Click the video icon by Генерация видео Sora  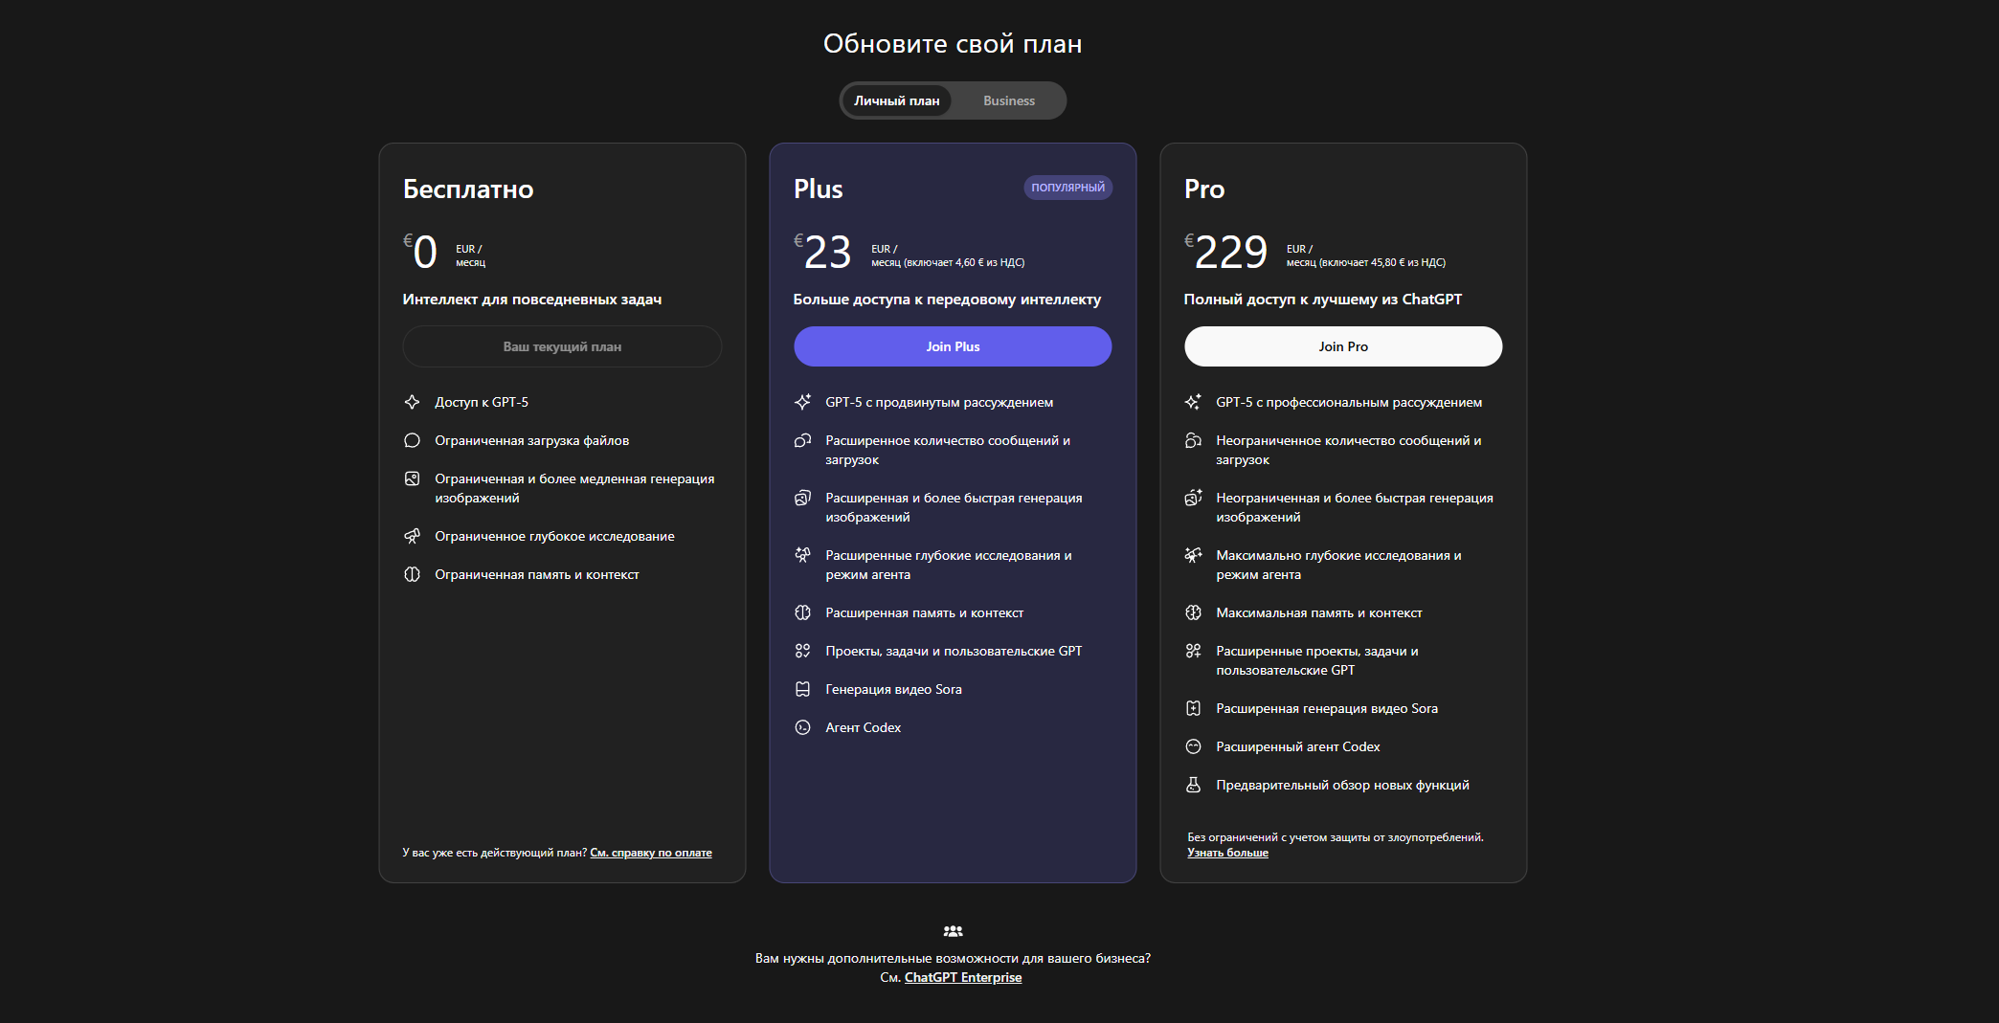802,689
